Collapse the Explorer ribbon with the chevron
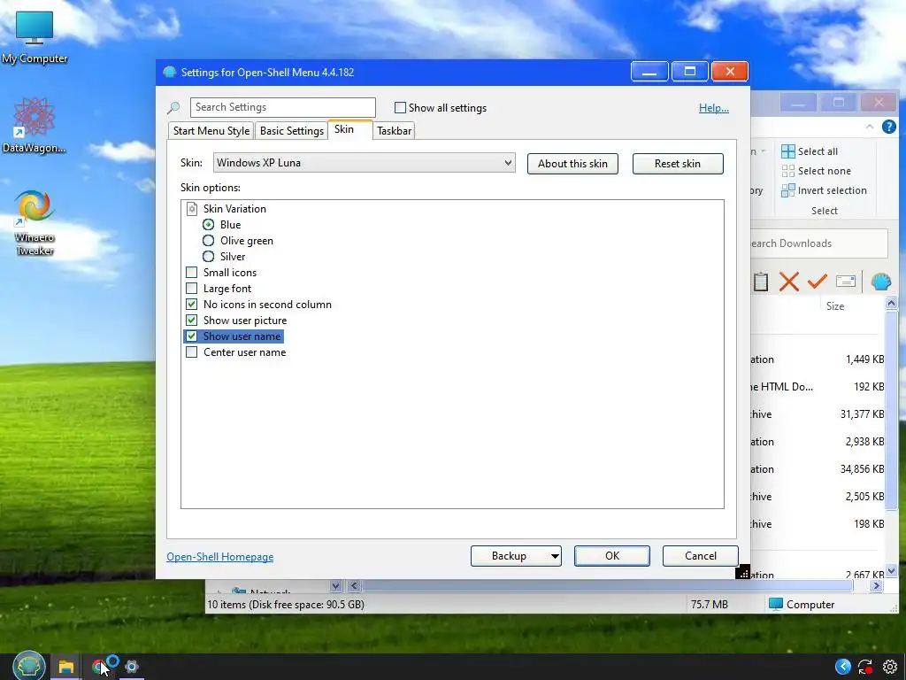 (x=870, y=127)
